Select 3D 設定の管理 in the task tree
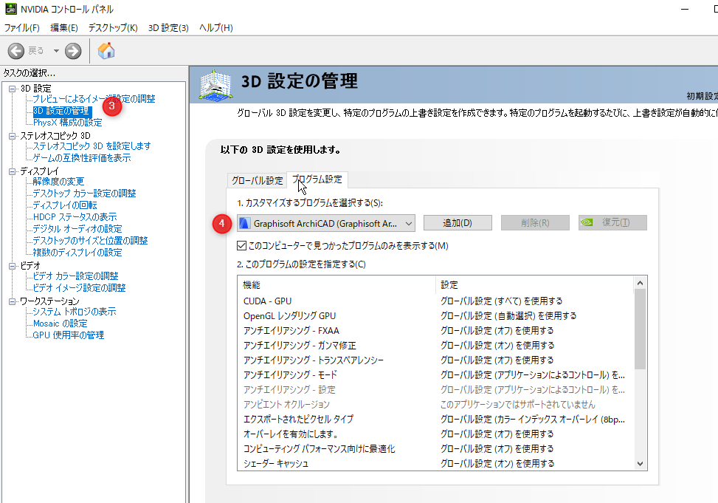Image resolution: width=718 pixels, height=503 pixels. click(61, 111)
